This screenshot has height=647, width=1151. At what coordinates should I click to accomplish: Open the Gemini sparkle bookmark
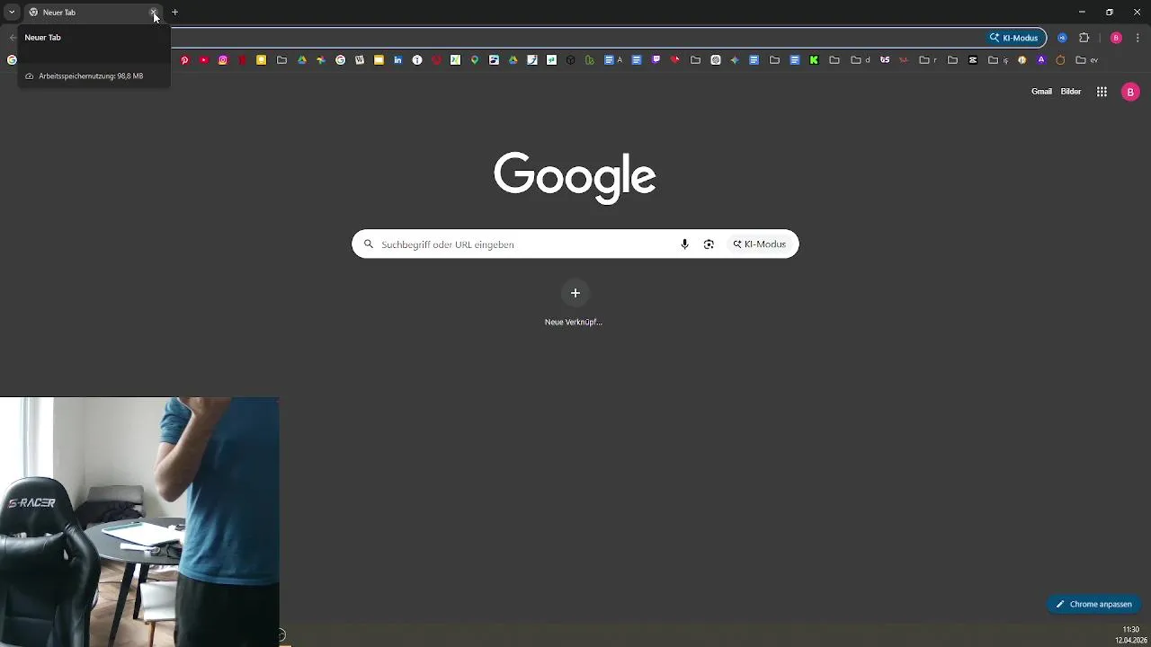click(735, 60)
